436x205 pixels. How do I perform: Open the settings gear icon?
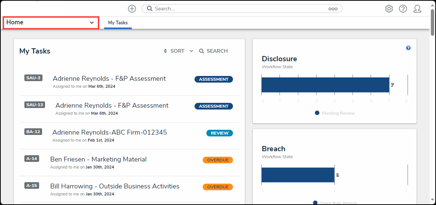click(389, 9)
